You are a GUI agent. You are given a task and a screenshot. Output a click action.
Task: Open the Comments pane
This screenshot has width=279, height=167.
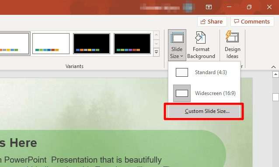(x=252, y=21)
